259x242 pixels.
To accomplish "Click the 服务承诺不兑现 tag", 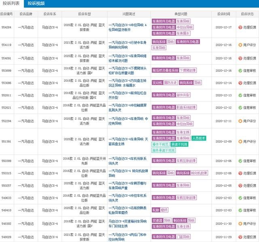I will (163, 151).
